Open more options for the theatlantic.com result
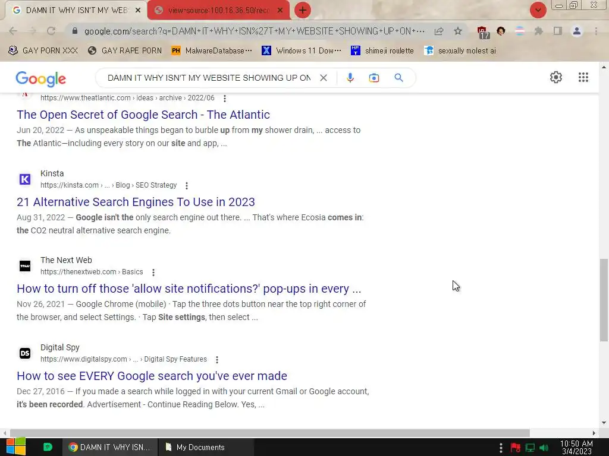Image resolution: width=609 pixels, height=456 pixels. click(224, 99)
